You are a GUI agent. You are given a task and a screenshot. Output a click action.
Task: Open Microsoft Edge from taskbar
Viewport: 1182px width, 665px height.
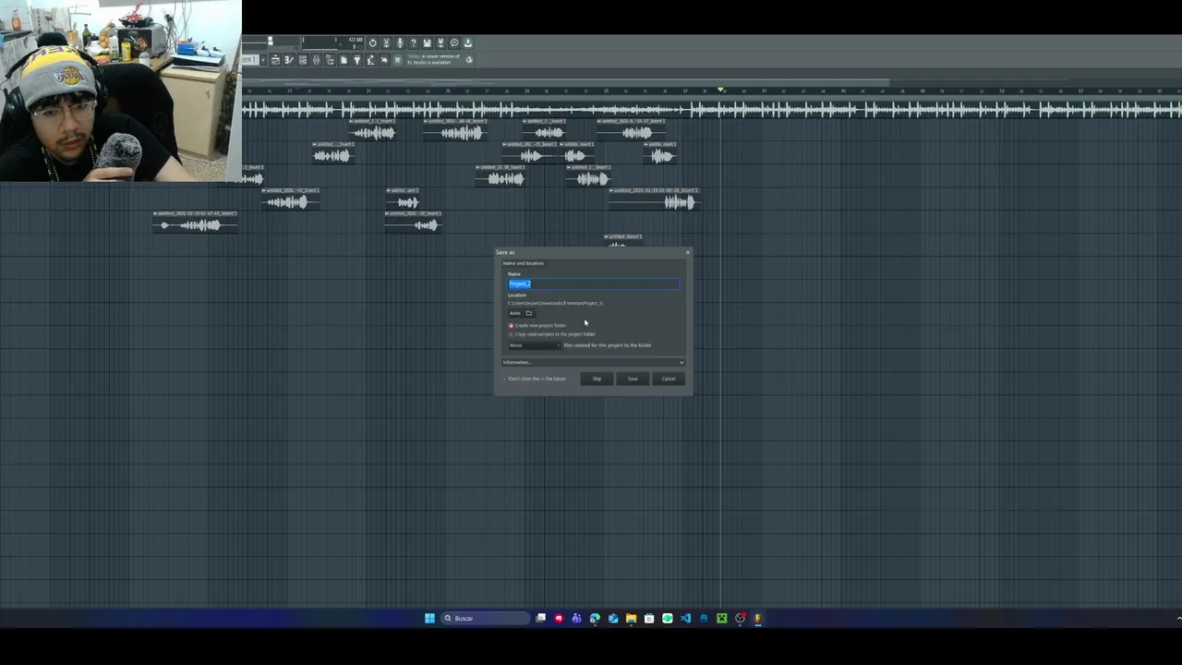point(595,618)
